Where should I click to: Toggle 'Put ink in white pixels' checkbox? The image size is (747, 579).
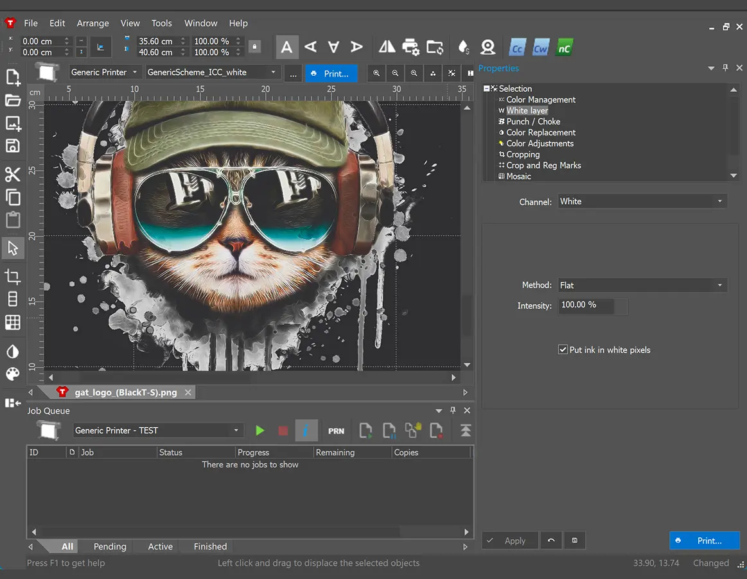pos(563,350)
